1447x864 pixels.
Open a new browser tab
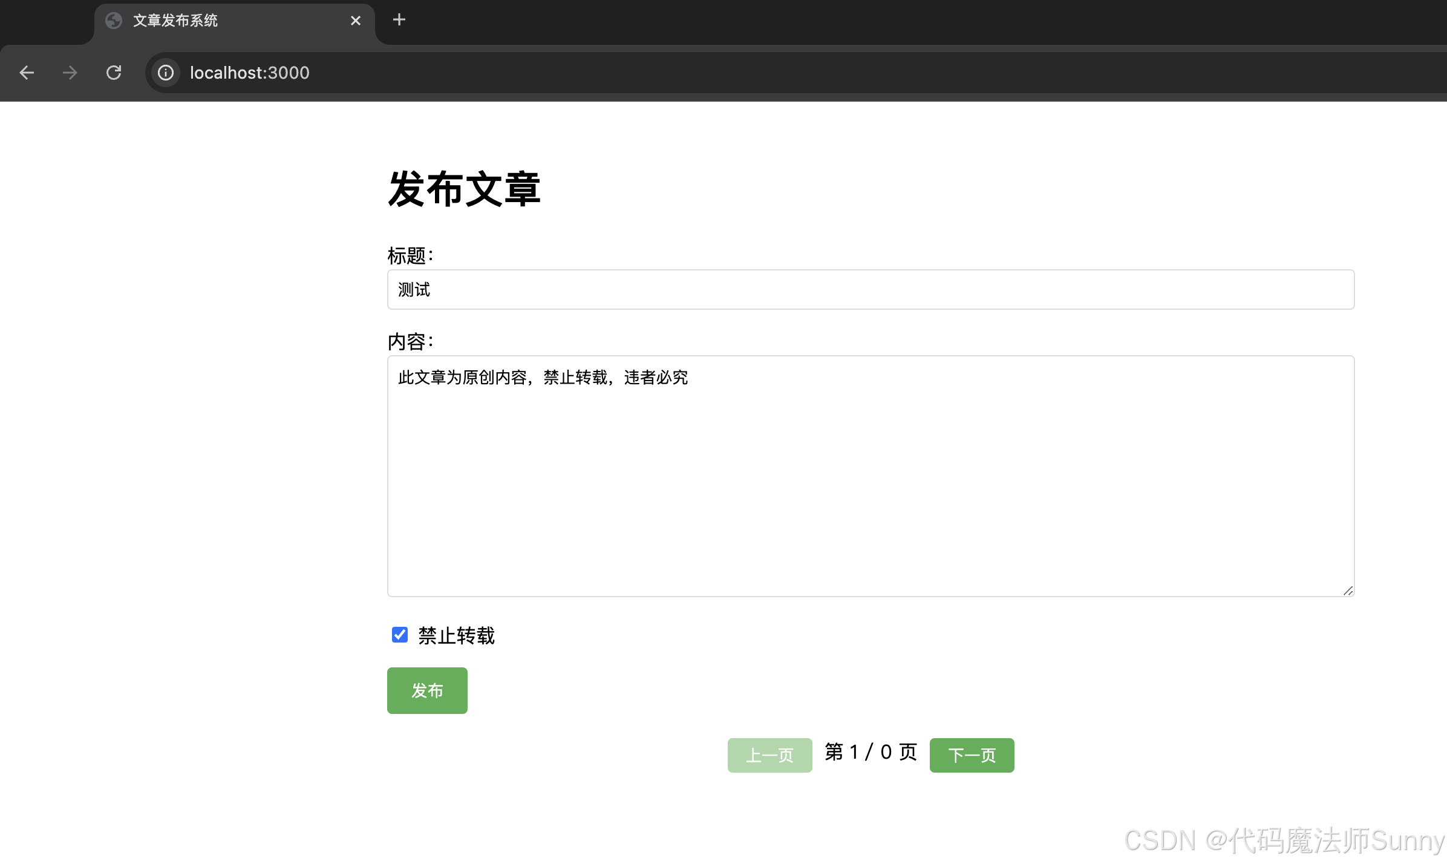click(x=399, y=20)
